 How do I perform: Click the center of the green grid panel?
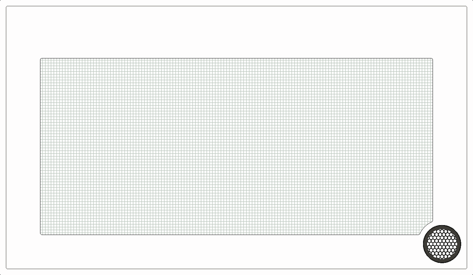(236, 147)
